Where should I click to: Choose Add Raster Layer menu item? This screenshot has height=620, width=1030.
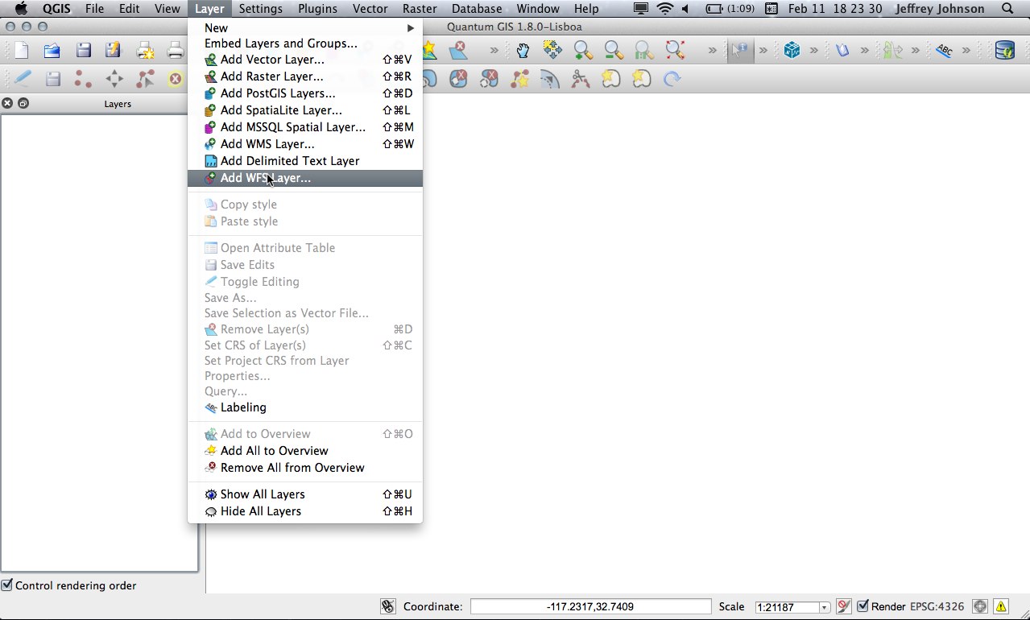(x=305, y=76)
